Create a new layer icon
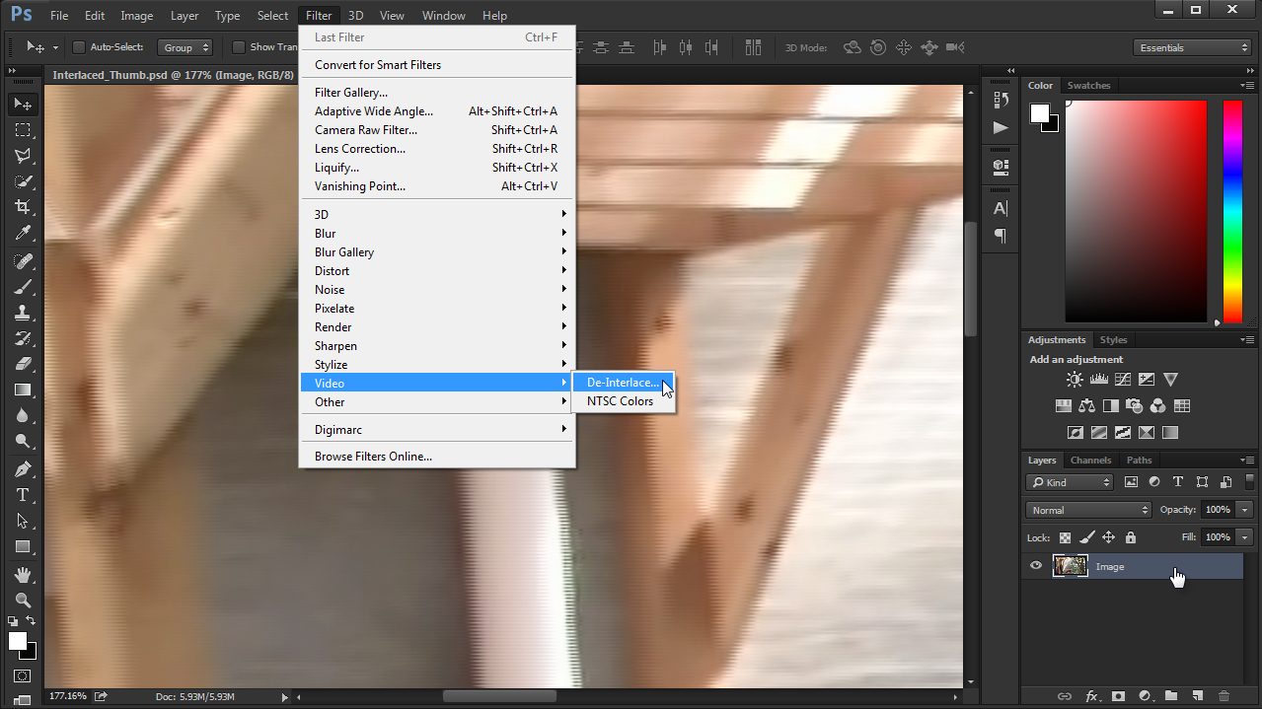 (x=1197, y=696)
